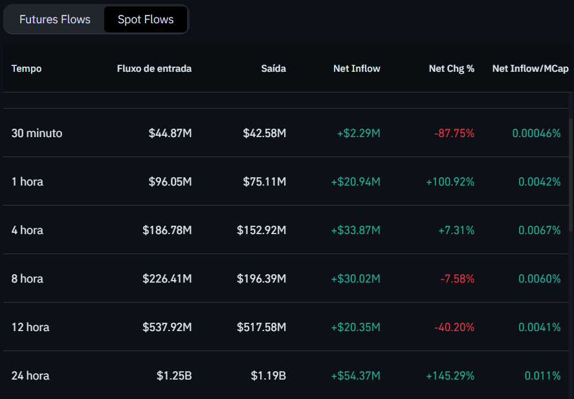The width and height of the screenshot is (574, 399).
Task: Sort by the Net Inflow column header
Action: coord(357,68)
